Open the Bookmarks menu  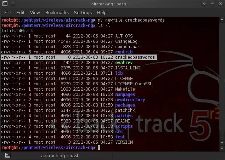(57, 13)
